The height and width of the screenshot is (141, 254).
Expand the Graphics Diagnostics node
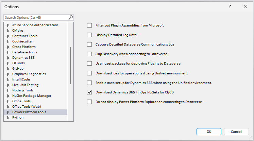coord(8,74)
